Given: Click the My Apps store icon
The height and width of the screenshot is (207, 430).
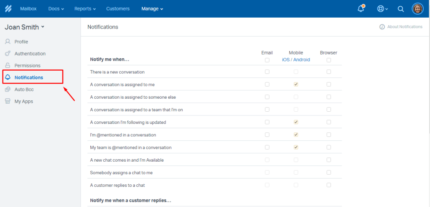Looking at the screenshot, I should pos(8,102).
